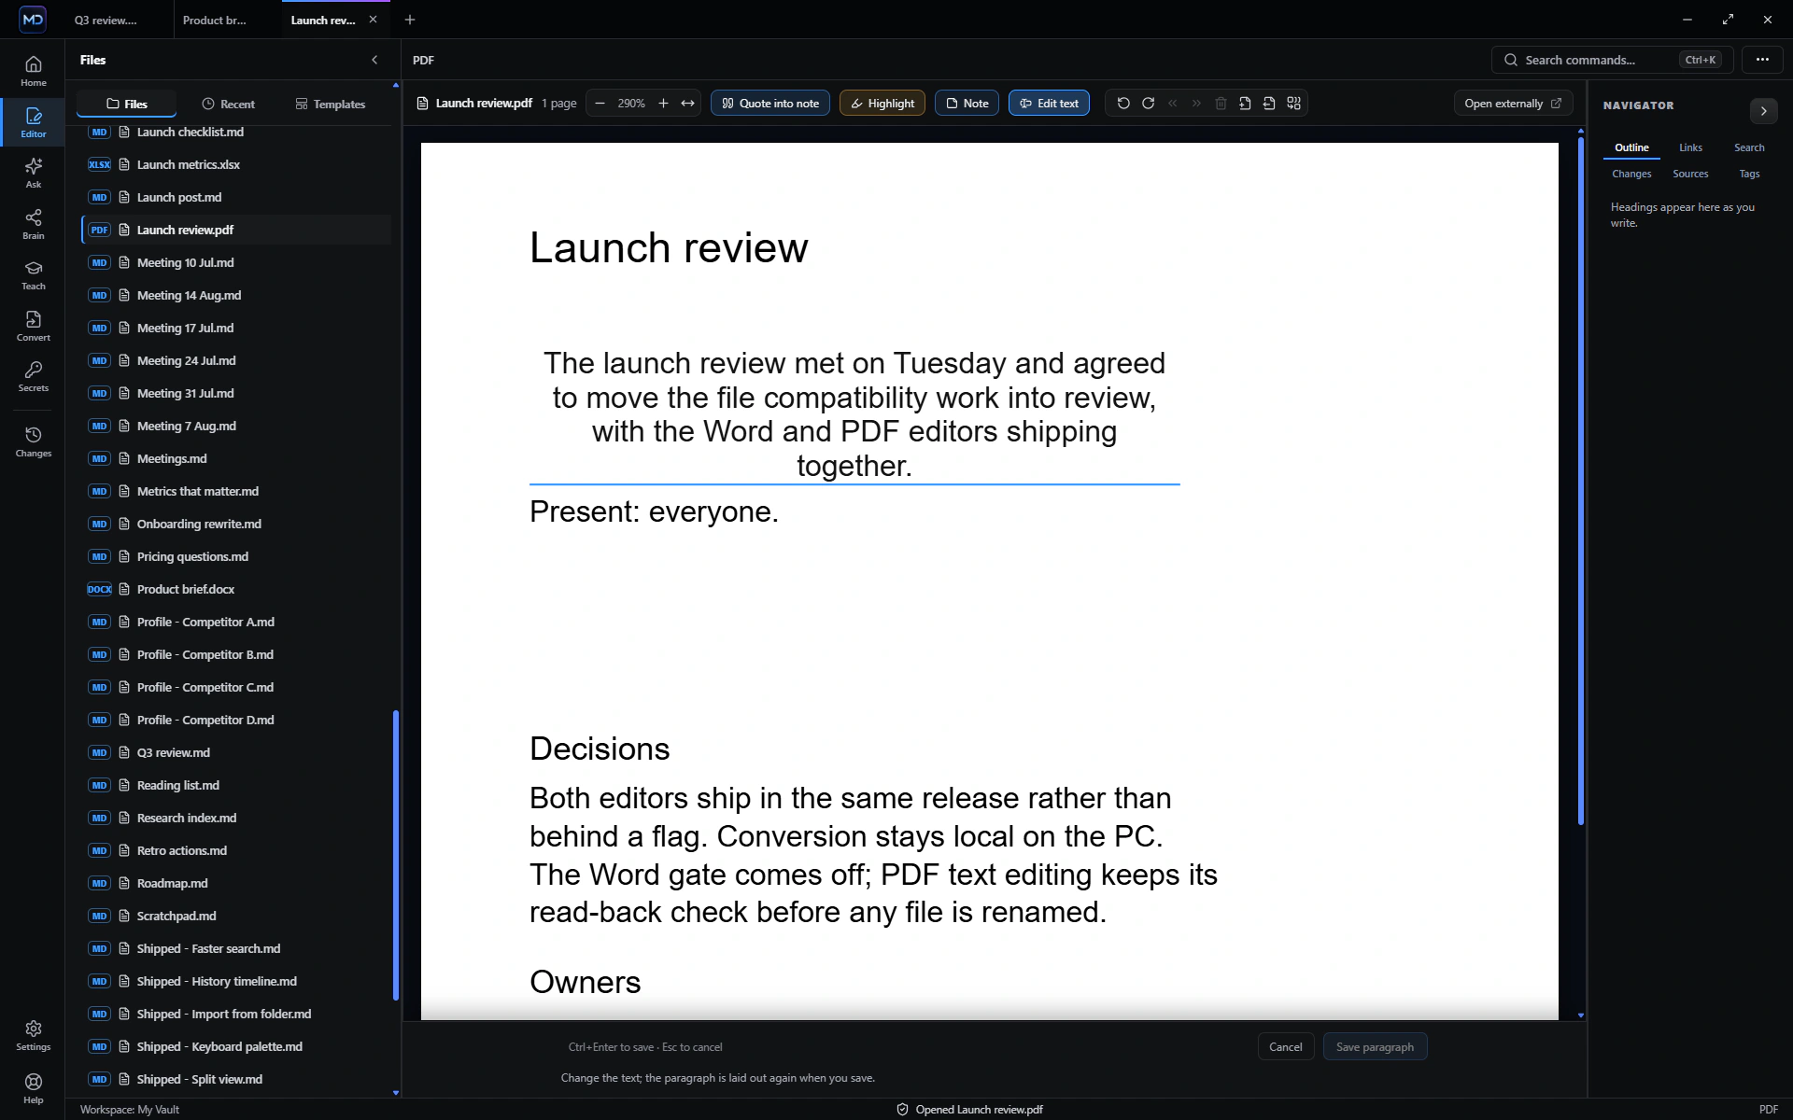Fit PDF to width
The image size is (1793, 1120).
[688, 104]
